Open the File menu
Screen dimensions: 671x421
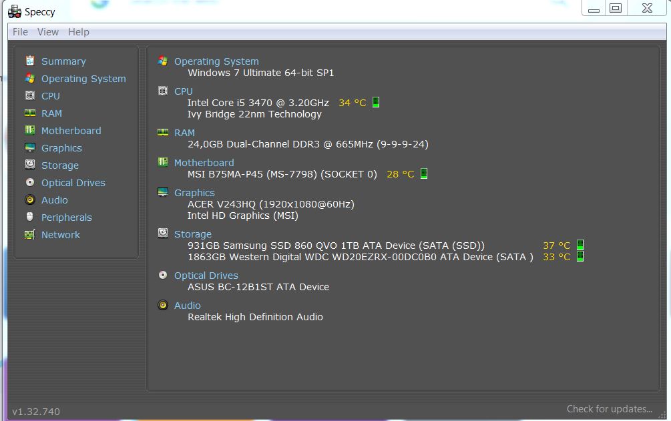tap(20, 32)
